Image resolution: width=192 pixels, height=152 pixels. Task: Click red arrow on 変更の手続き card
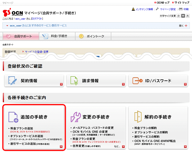pyautogui.click(x=123, y=147)
